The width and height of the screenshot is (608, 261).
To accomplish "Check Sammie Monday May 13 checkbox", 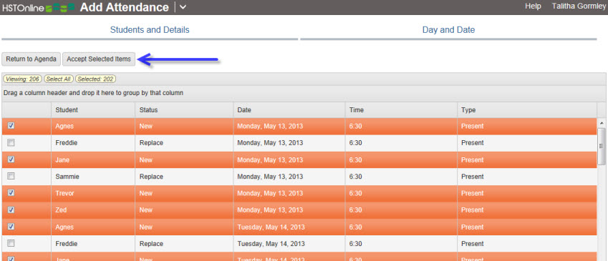I will [x=11, y=176].
